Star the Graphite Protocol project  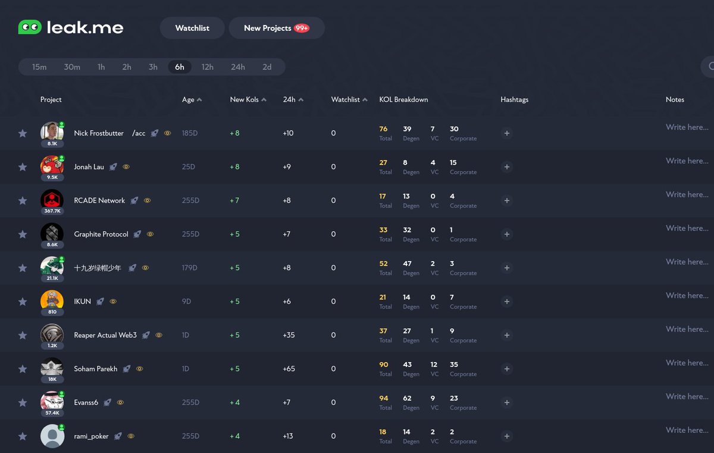click(x=23, y=234)
